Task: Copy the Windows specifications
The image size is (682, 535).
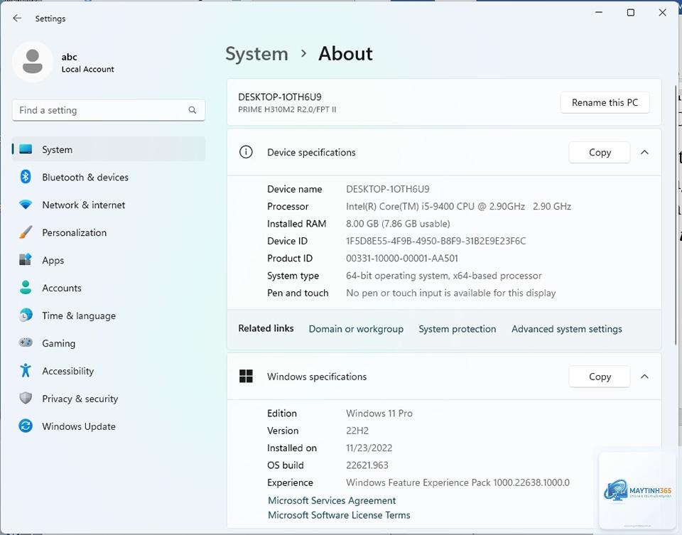Action: point(600,377)
